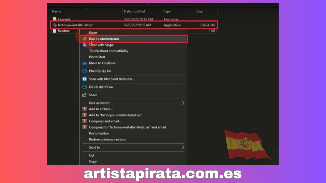Click the 5/27/2020 9:55 AM date cell

pyautogui.click(x=138, y=25)
